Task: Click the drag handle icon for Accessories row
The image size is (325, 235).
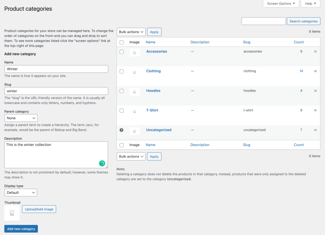Action: [315, 51]
